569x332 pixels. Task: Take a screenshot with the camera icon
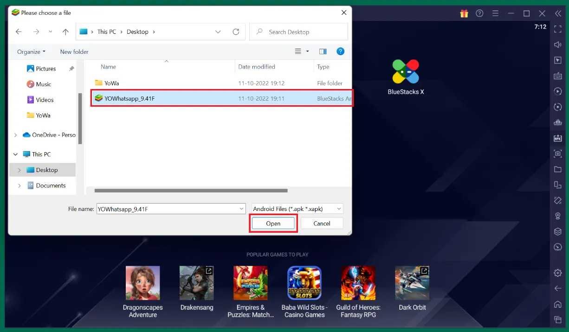click(558, 153)
